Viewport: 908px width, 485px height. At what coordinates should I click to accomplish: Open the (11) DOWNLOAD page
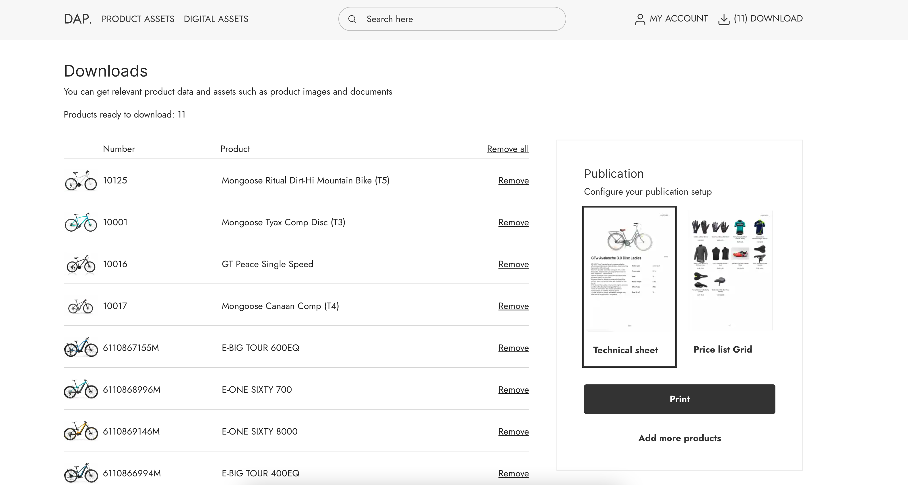[768, 19]
